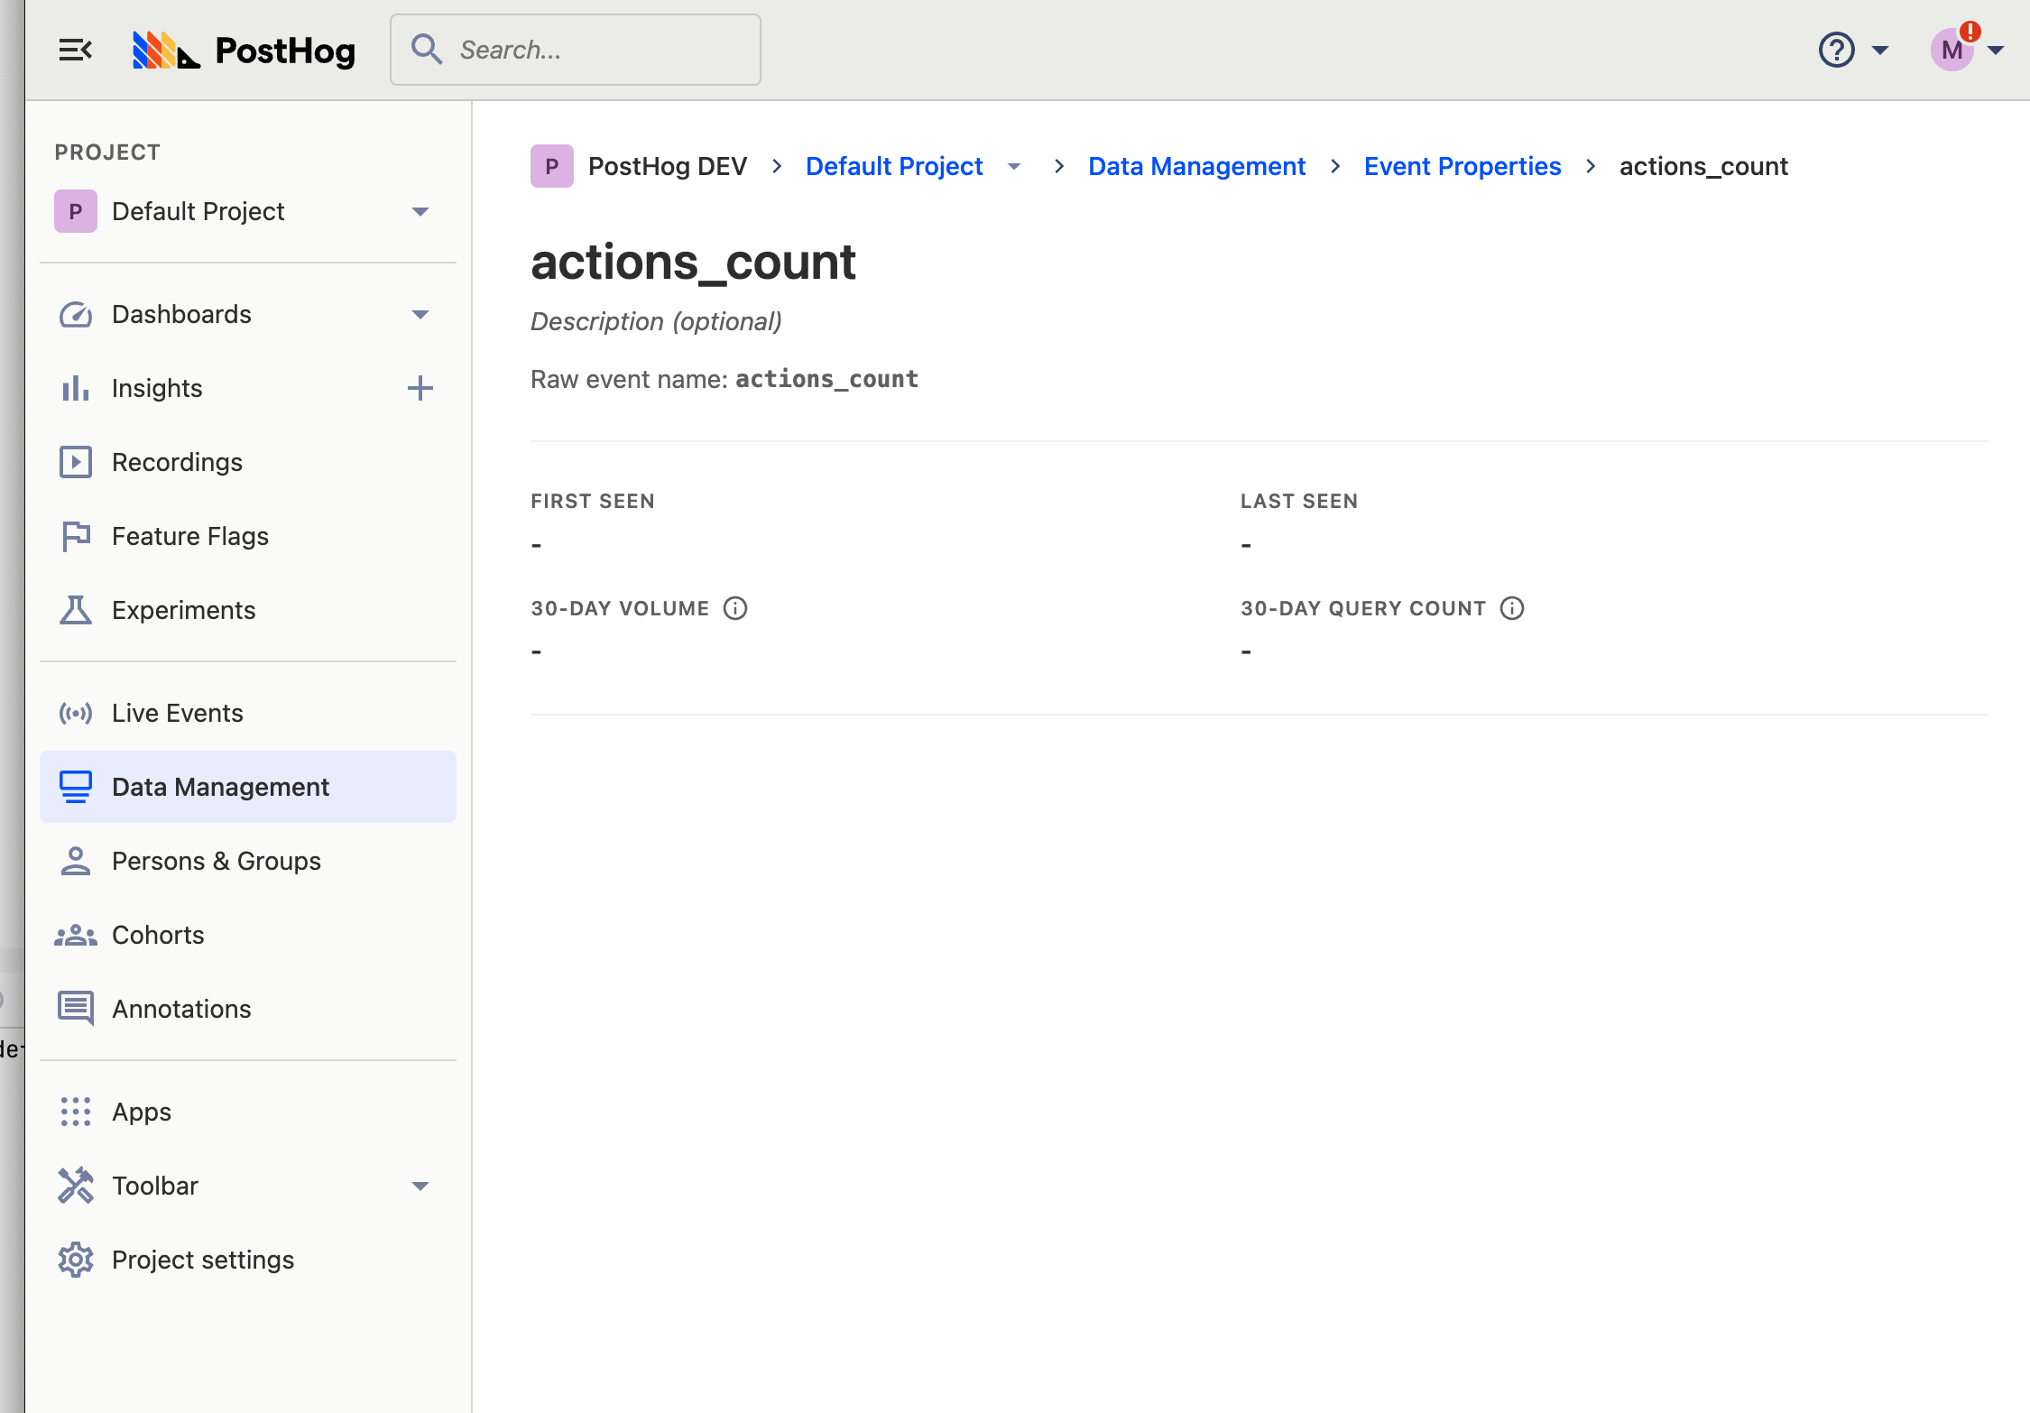Open Feature Flags page

(189, 536)
